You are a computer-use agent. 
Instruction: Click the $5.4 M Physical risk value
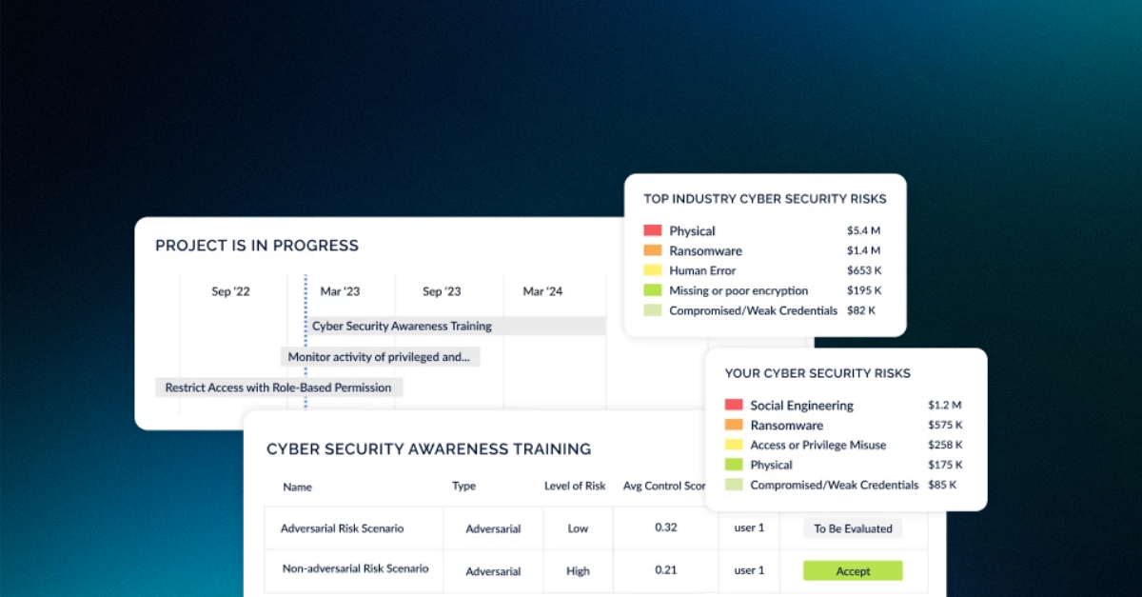click(x=863, y=230)
